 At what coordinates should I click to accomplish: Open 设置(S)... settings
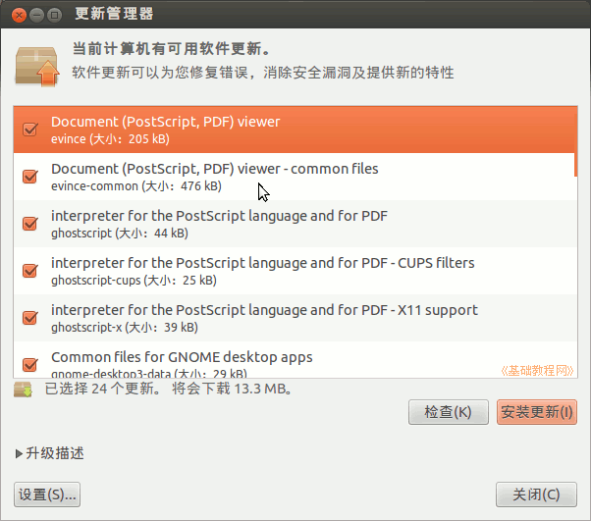point(47,495)
